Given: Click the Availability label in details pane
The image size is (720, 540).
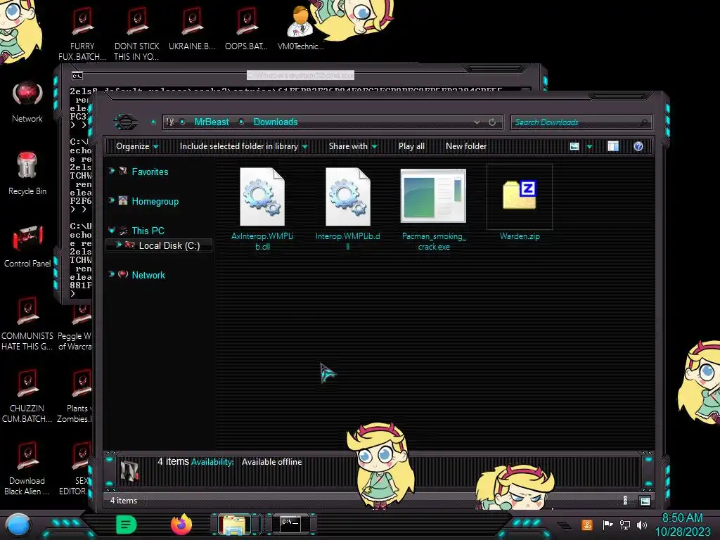Looking at the screenshot, I should (212, 462).
